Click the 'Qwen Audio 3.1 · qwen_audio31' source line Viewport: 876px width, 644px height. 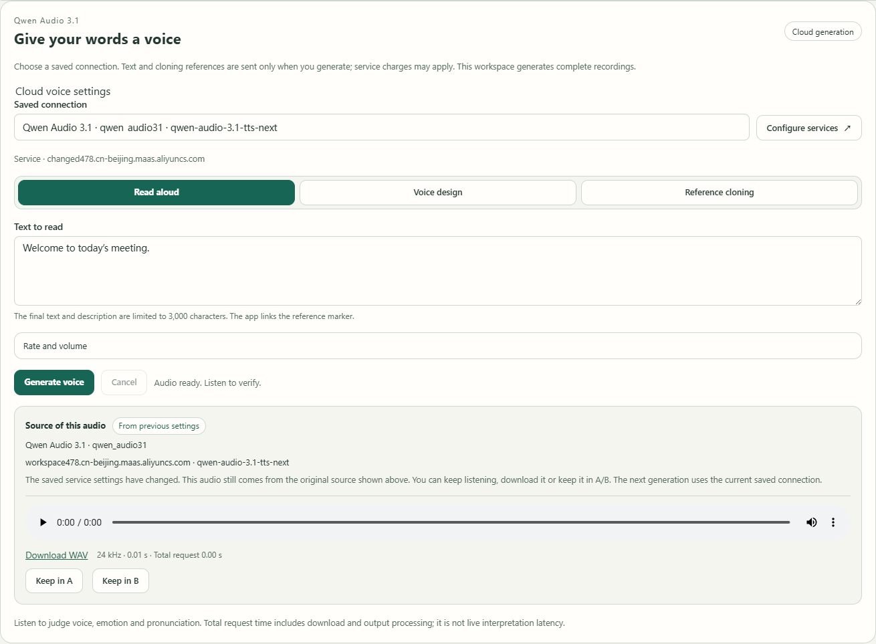point(86,445)
